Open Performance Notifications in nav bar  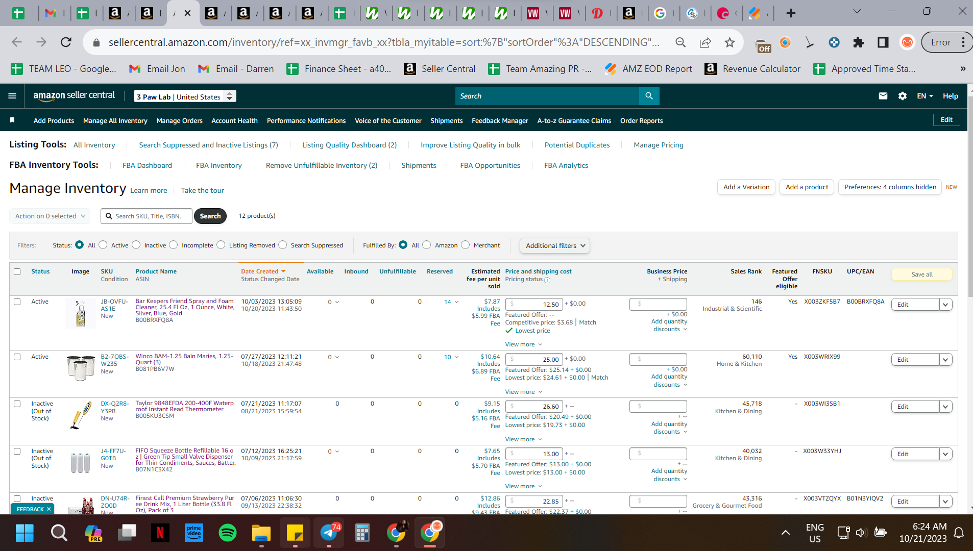tap(306, 120)
